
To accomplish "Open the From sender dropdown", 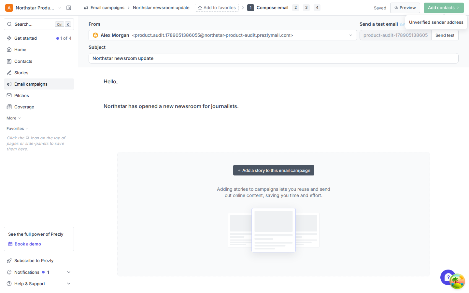I will point(222,35).
